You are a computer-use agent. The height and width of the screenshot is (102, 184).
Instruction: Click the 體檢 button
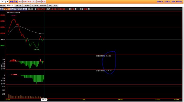tap(29, 2)
